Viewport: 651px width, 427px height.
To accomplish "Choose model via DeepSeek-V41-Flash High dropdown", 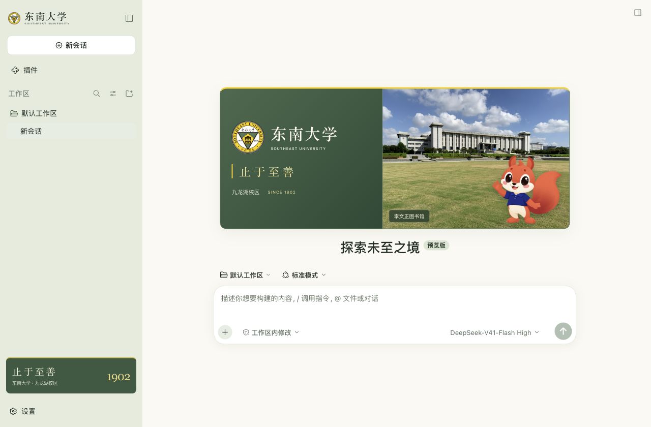I will click(494, 332).
